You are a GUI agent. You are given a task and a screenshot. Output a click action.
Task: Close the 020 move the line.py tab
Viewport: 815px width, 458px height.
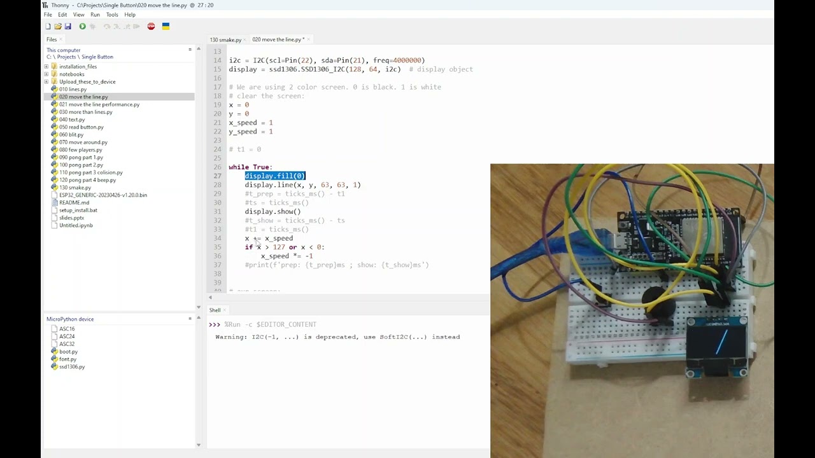point(309,39)
